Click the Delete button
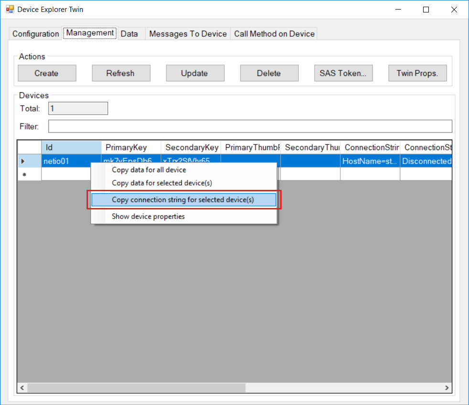 (269, 73)
